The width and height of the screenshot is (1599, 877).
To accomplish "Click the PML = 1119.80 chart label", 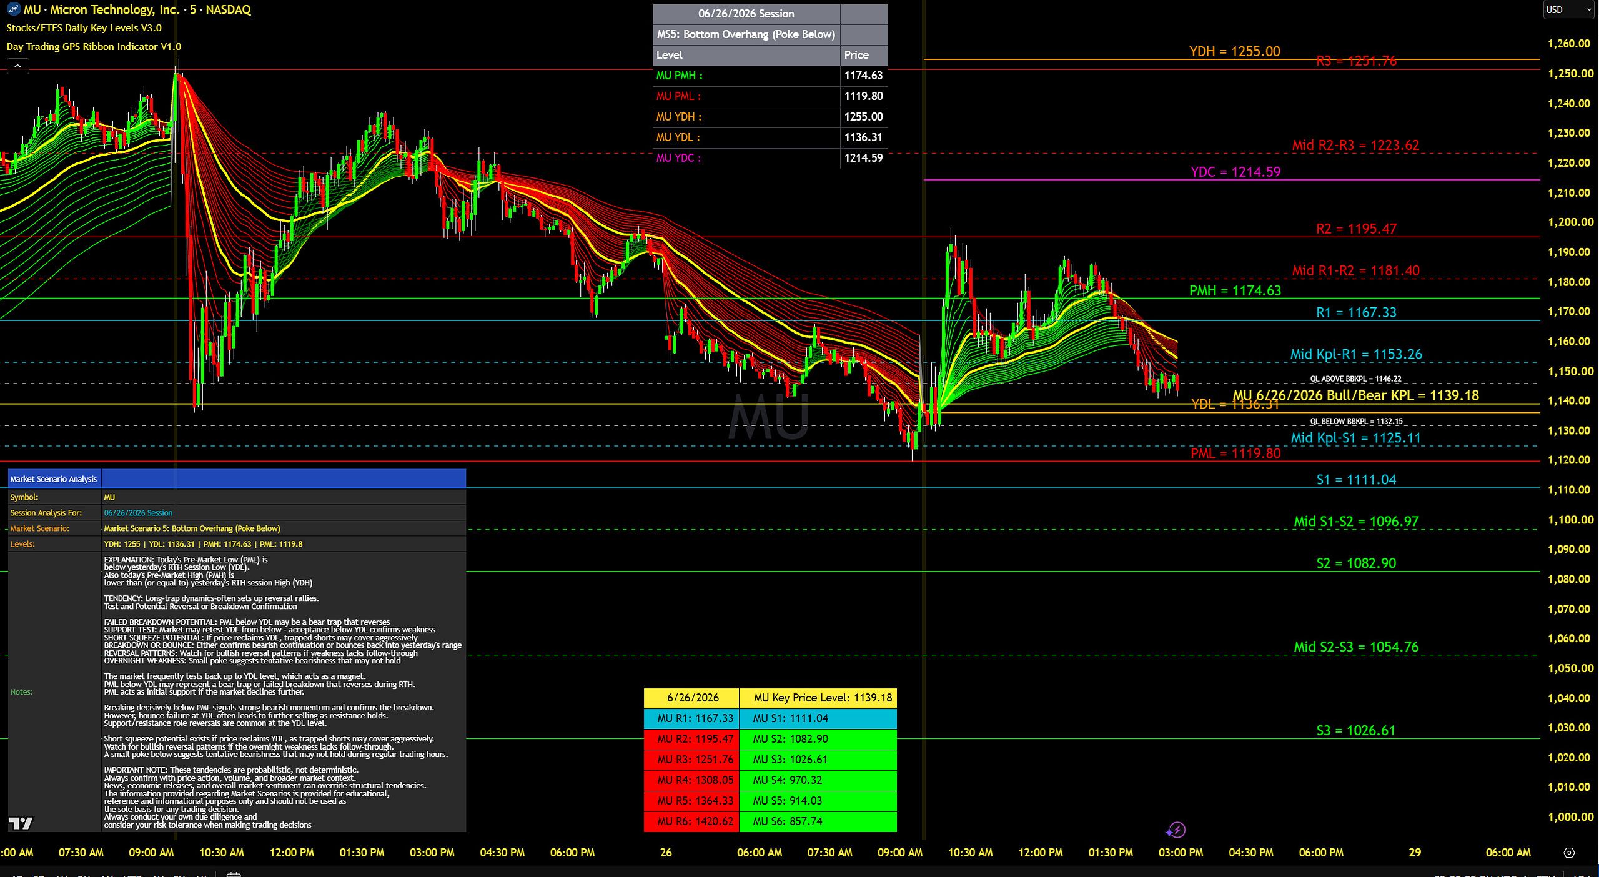I will pyautogui.click(x=1235, y=453).
